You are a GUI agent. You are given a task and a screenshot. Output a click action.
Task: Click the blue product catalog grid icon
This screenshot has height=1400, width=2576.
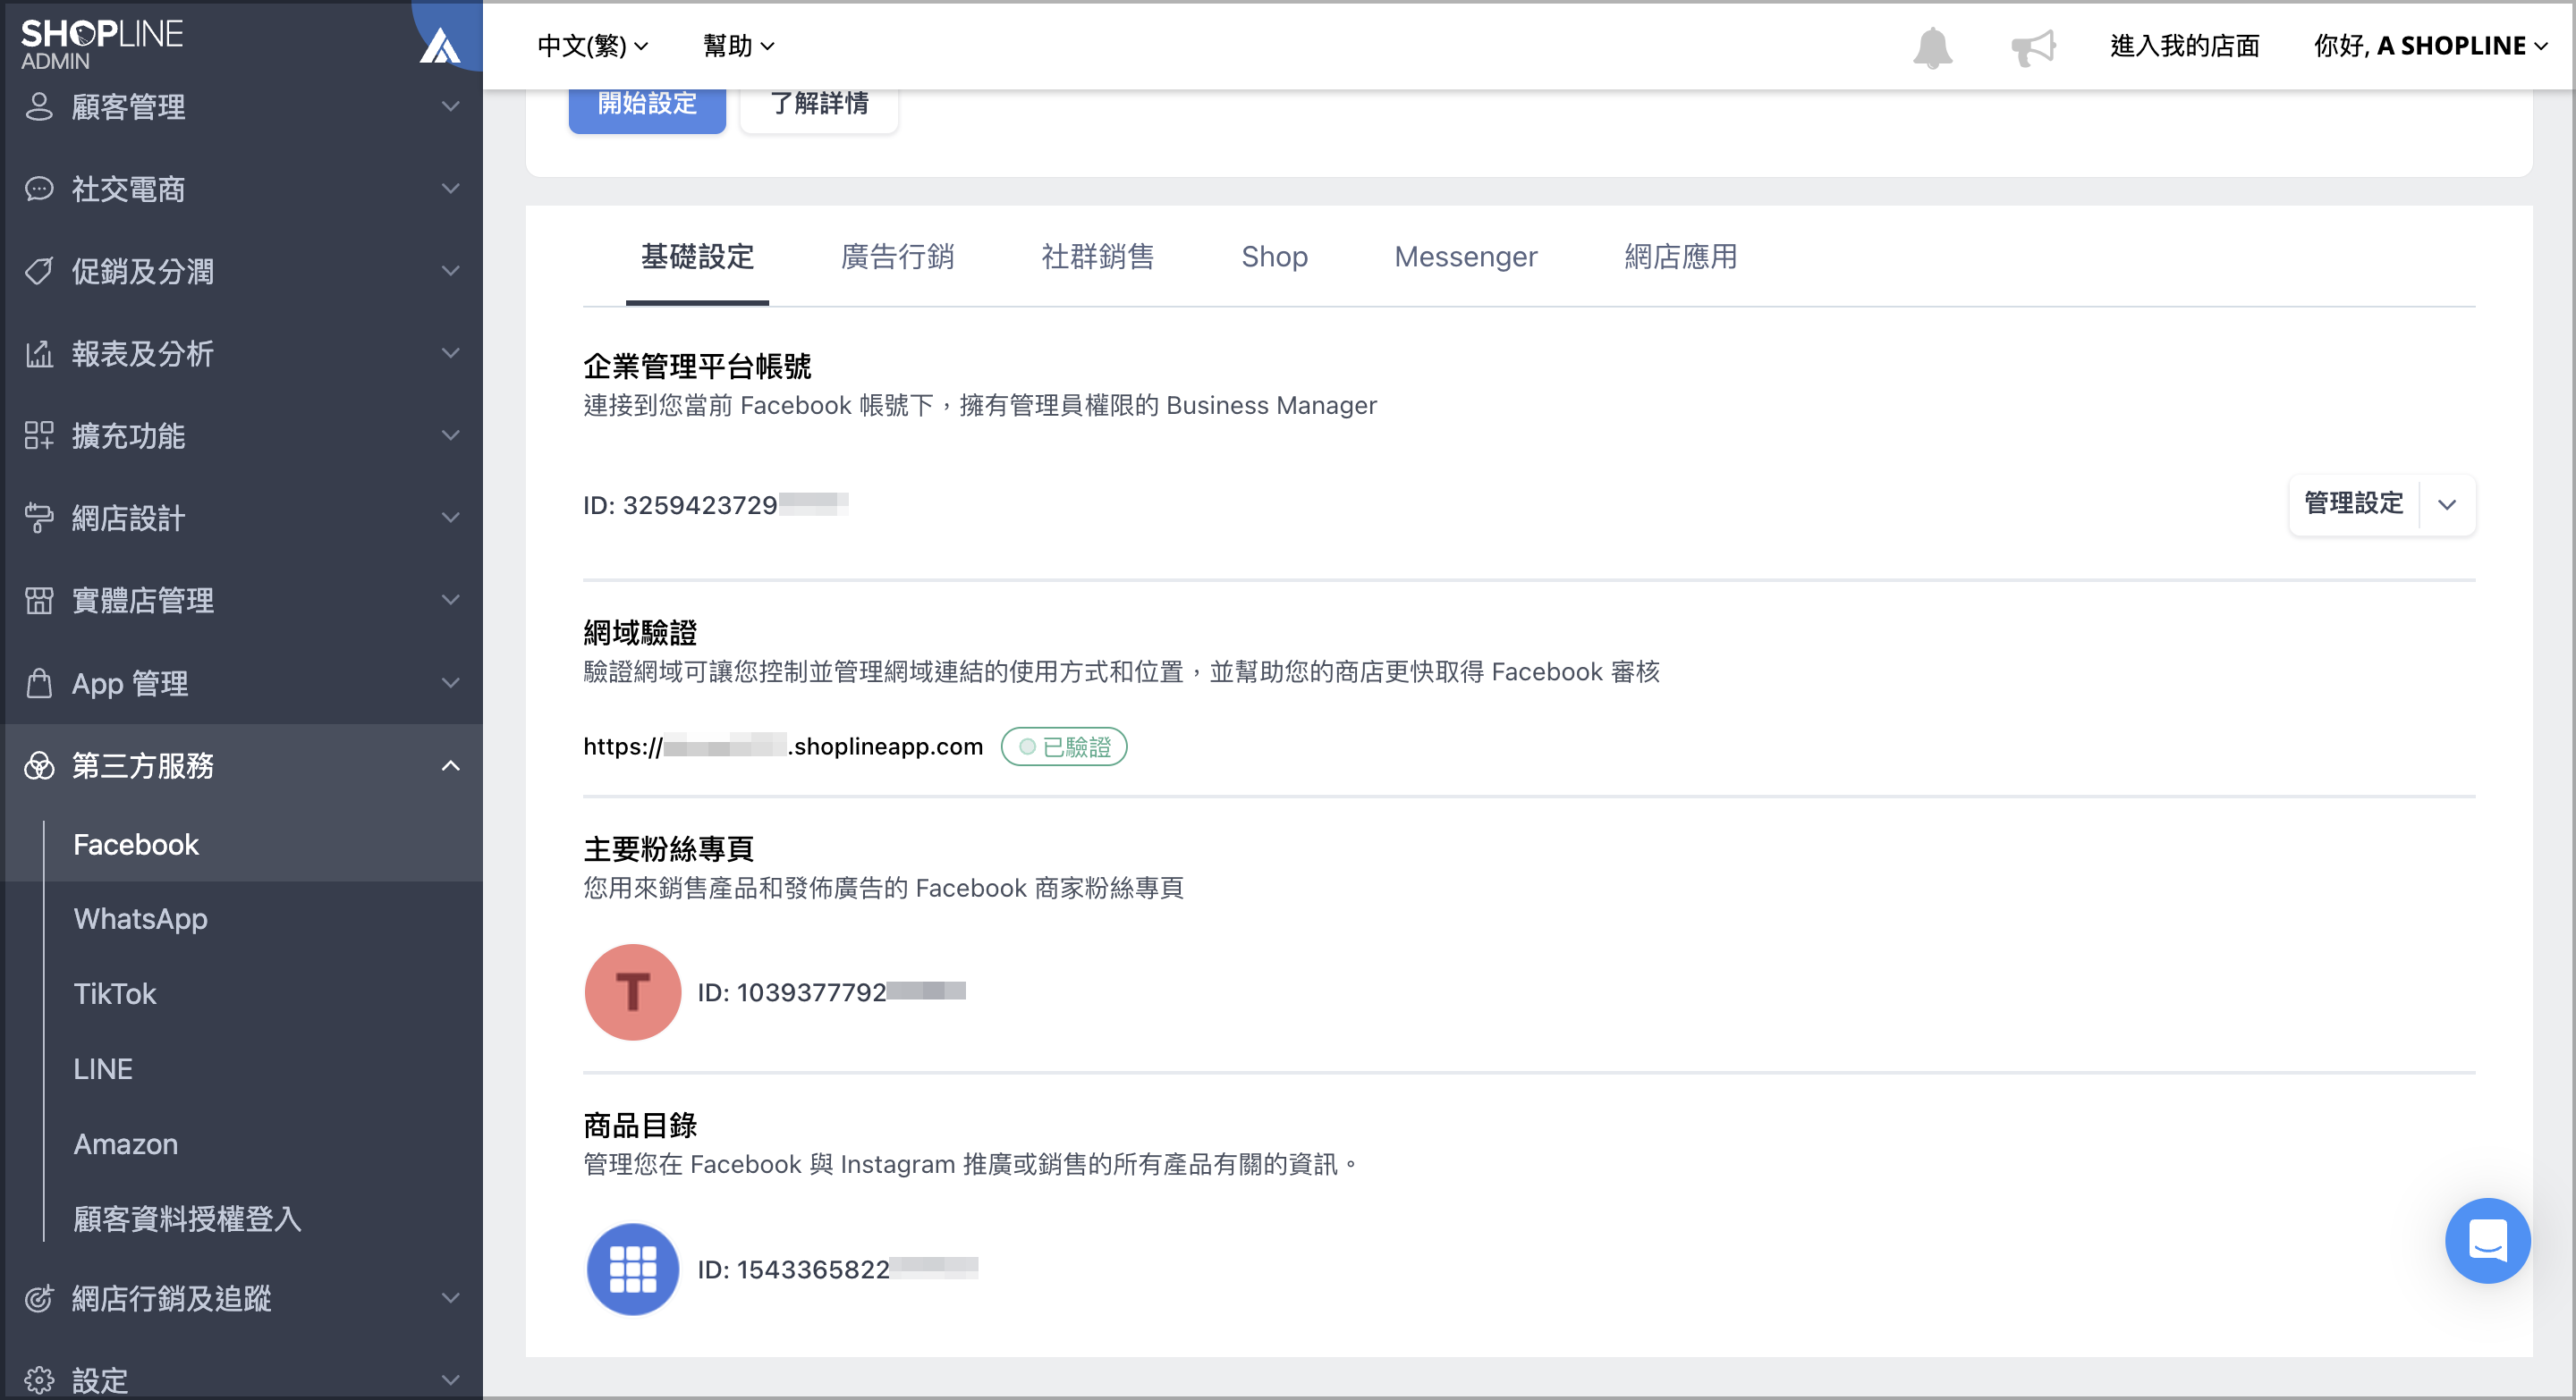632,1269
